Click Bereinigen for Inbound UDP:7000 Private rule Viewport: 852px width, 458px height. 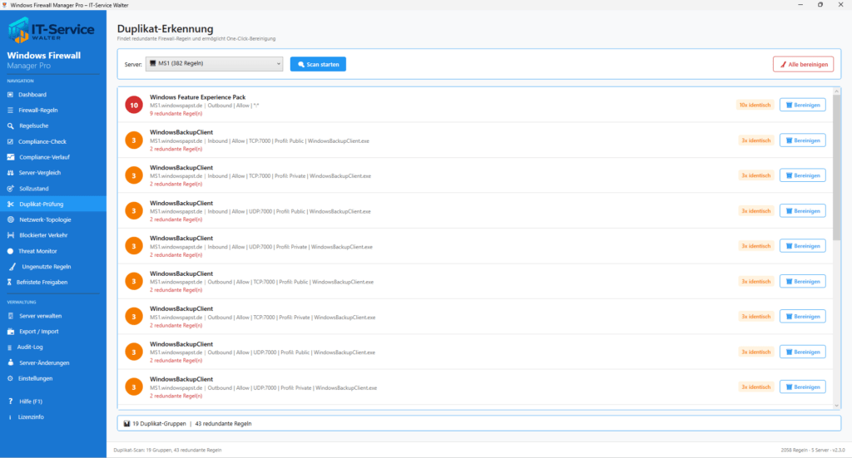803,246
